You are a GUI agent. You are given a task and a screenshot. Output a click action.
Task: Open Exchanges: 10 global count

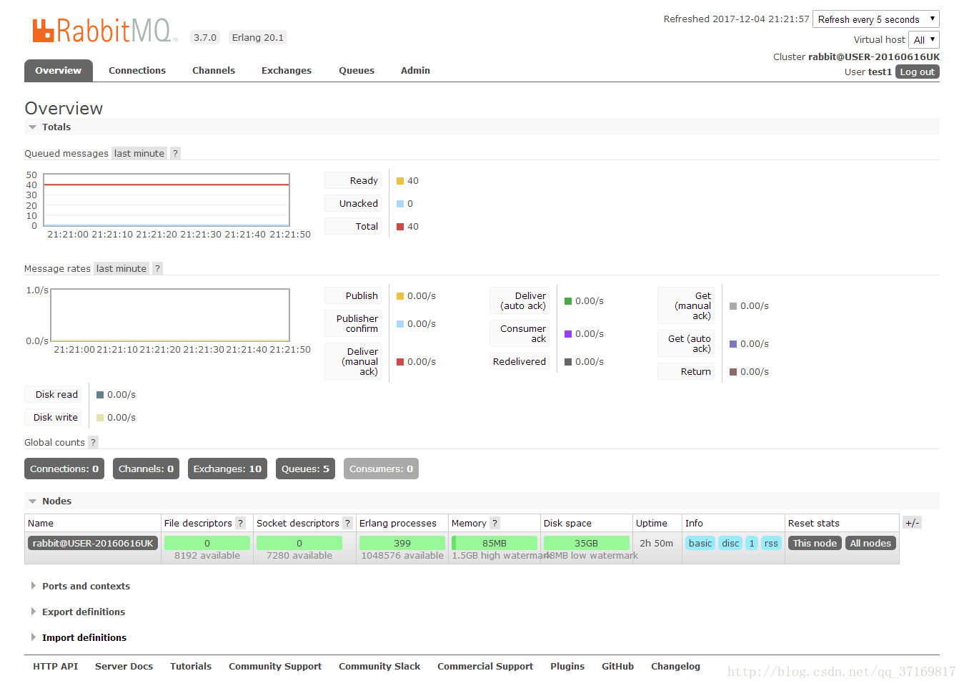tap(227, 469)
